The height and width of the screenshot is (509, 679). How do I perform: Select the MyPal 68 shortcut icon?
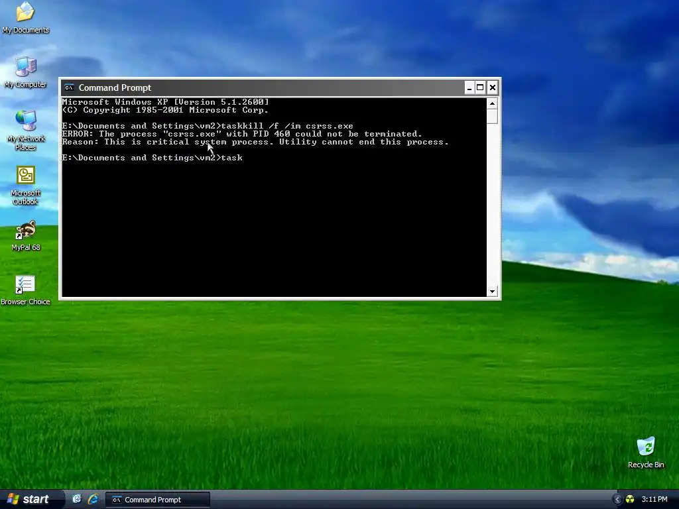click(x=25, y=235)
